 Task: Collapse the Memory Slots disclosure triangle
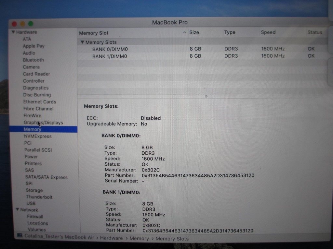(x=82, y=42)
